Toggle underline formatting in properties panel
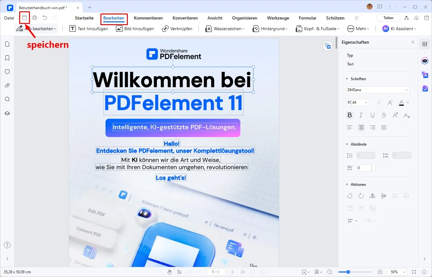 372,115
